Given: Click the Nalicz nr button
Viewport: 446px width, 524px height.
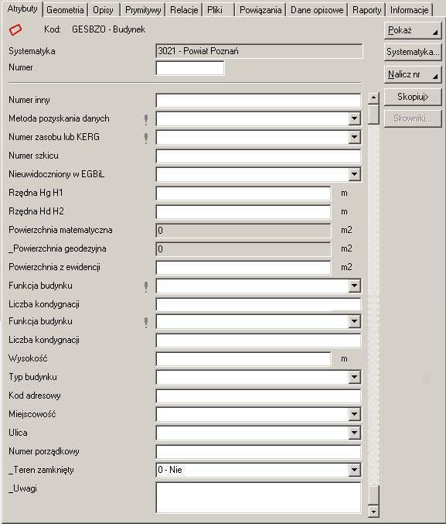Looking at the screenshot, I should [413, 74].
